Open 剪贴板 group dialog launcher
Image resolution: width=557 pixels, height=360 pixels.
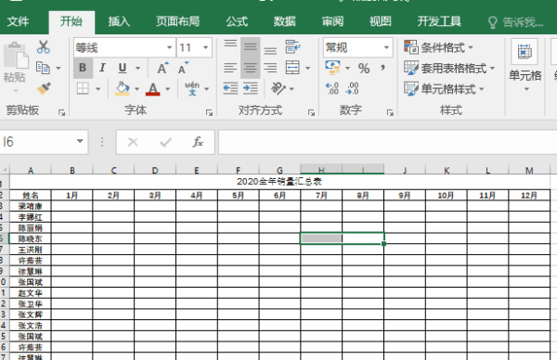click(62, 113)
